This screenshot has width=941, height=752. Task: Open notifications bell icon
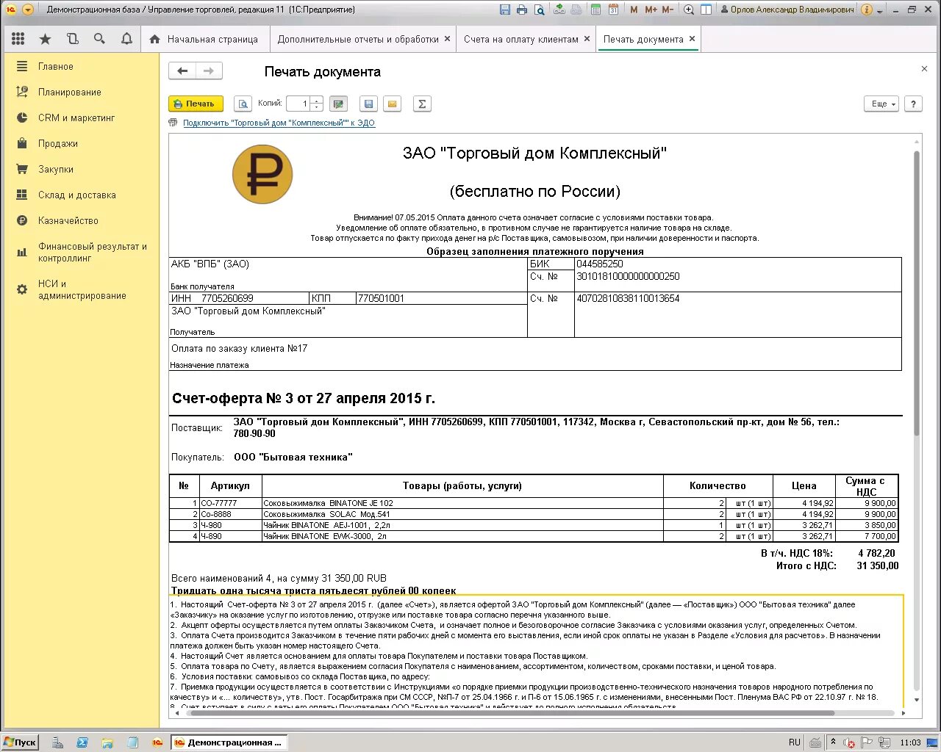[126, 39]
